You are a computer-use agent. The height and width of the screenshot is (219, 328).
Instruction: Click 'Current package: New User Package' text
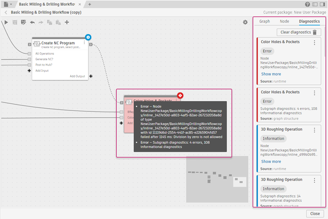click(294, 12)
